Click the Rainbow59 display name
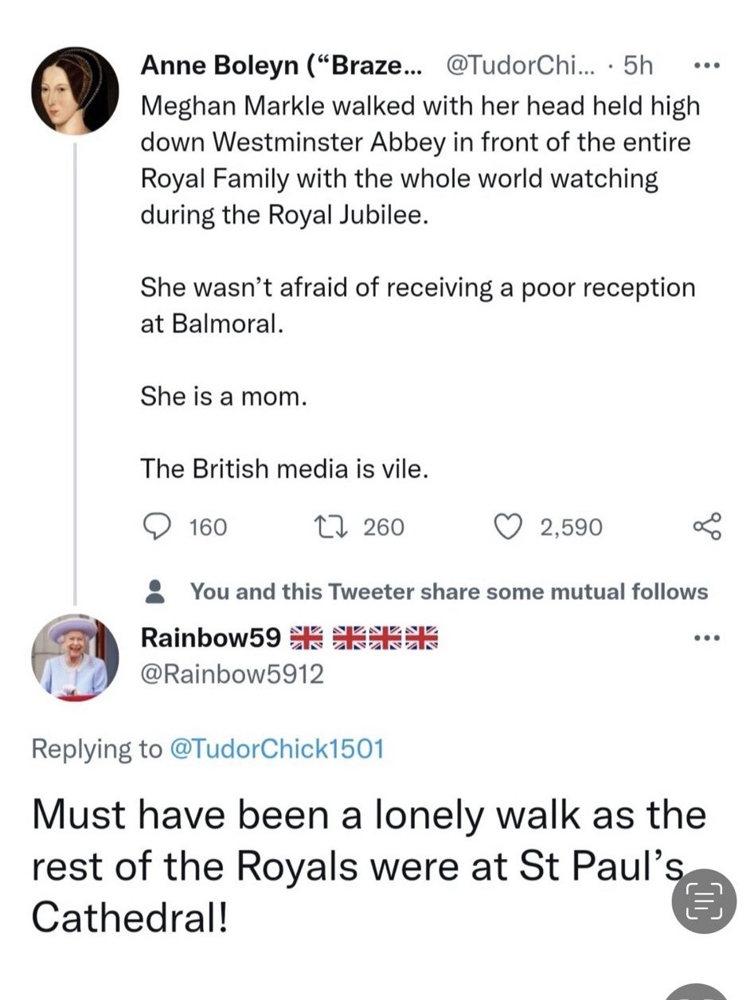The width and height of the screenshot is (754, 1000). (x=210, y=637)
